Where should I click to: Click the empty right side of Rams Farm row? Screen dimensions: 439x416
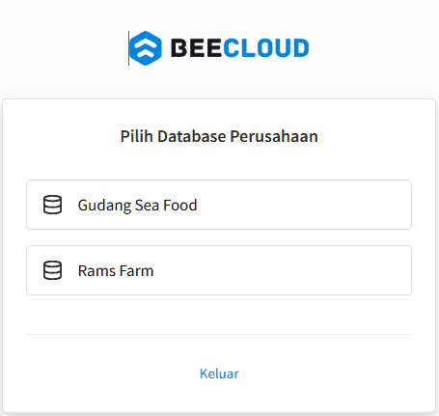click(283, 270)
